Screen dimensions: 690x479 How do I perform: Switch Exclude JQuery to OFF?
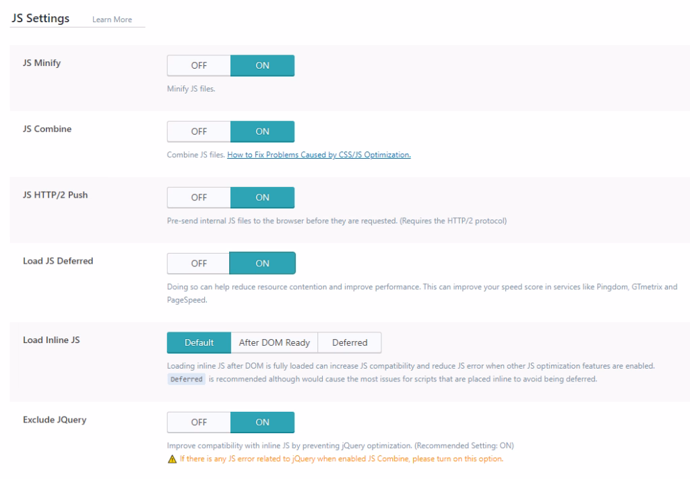[199, 422]
